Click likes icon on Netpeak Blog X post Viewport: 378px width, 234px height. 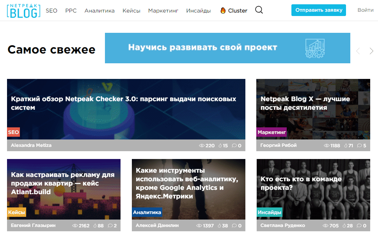346,146
